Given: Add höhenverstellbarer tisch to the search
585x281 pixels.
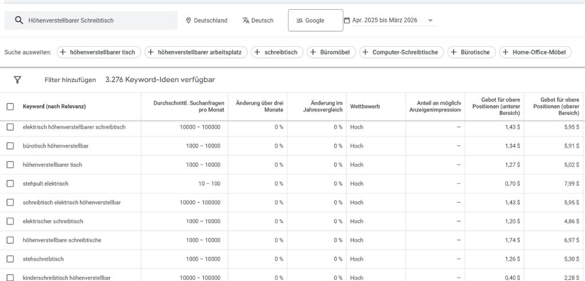Looking at the screenshot, I should click(x=99, y=52).
